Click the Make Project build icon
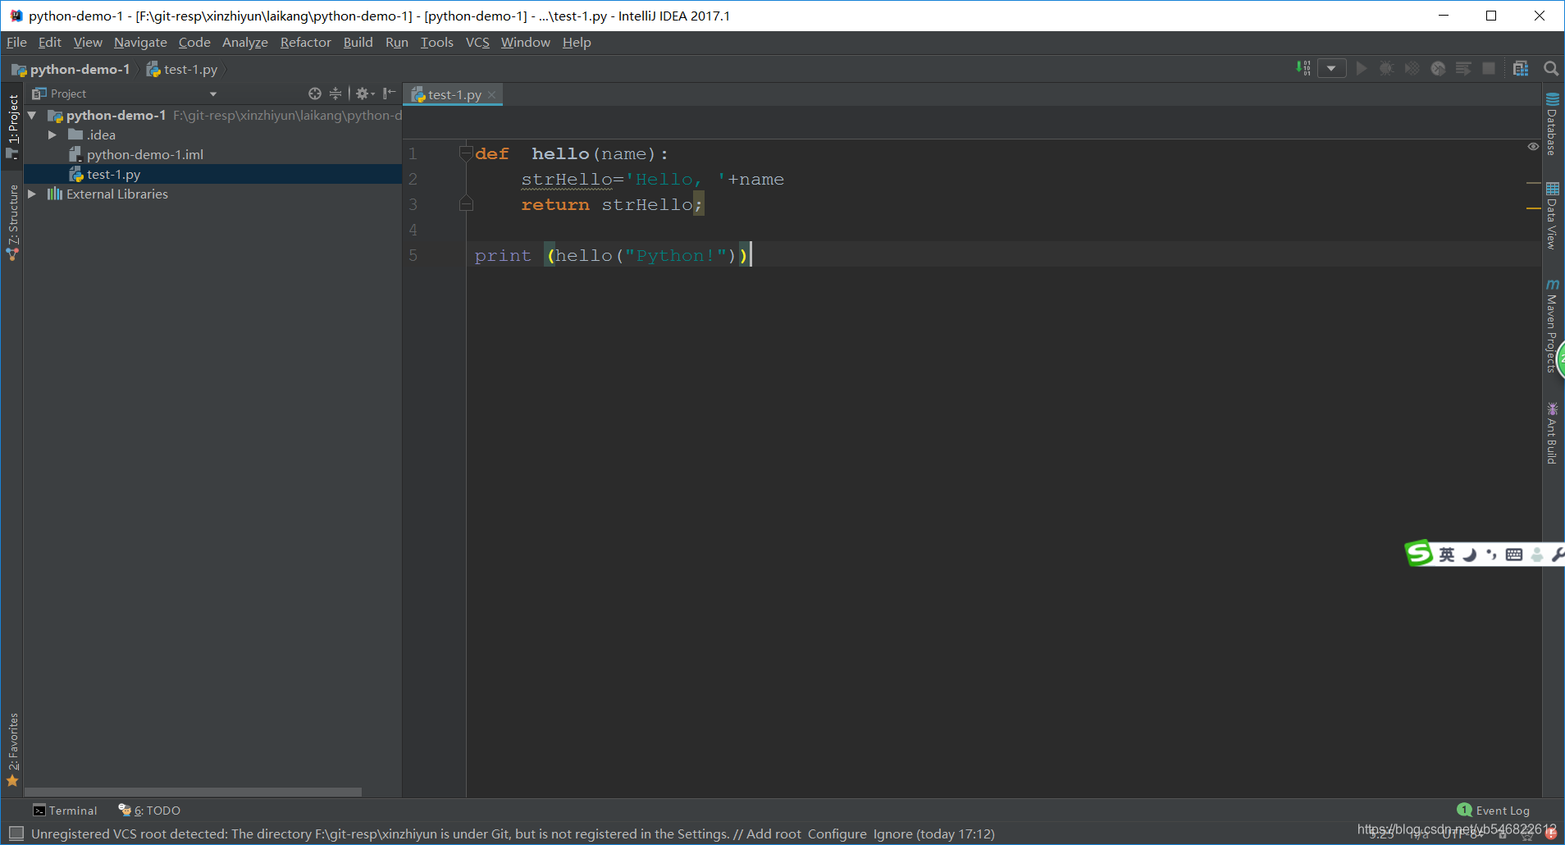Viewport: 1565px width, 845px height. point(1303,68)
